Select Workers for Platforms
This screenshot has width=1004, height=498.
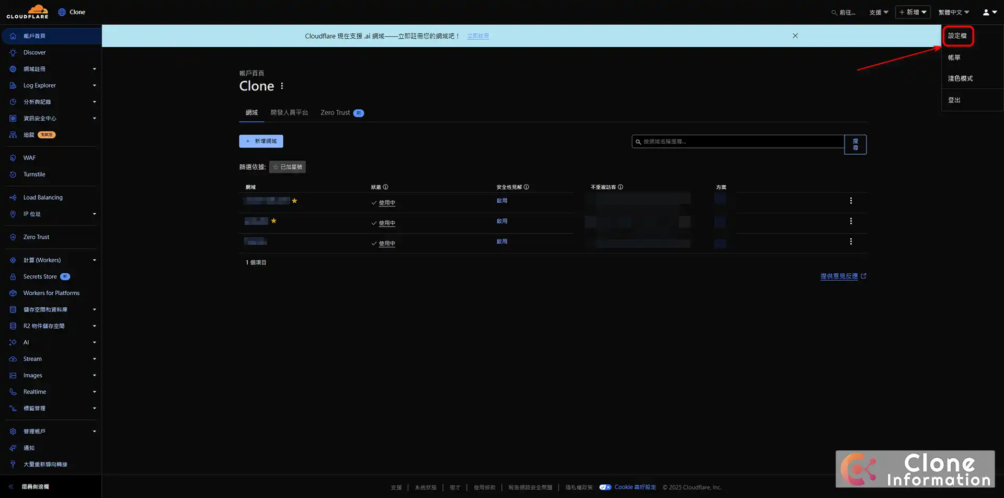point(51,293)
